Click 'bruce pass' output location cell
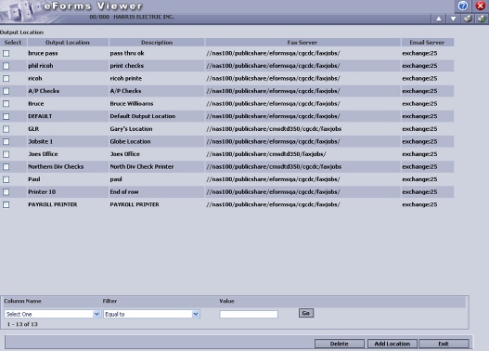Image resolution: width=489 pixels, height=351 pixels. pyautogui.click(x=43, y=53)
